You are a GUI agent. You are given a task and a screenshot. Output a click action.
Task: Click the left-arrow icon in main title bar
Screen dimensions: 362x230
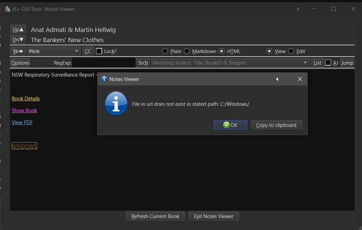click(298, 9)
